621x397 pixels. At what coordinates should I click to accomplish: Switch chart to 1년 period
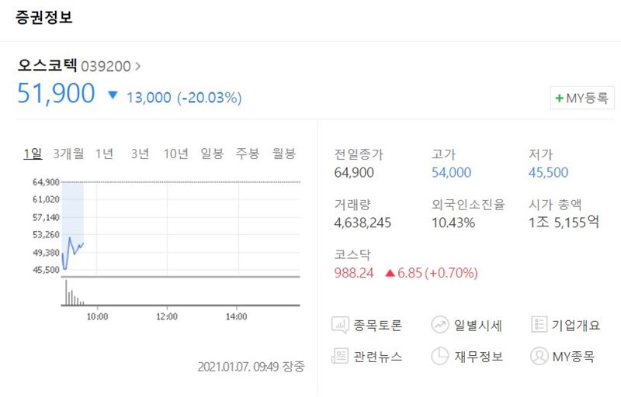pyautogui.click(x=105, y=154)
